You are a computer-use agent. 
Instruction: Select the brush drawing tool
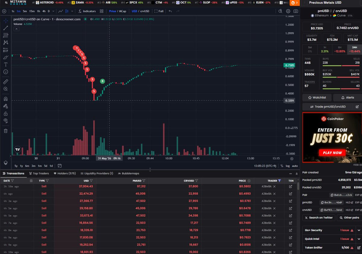pyautogui.click(x=5, y=57)
